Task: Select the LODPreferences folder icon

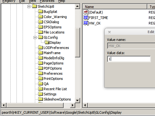Action: 41,47
